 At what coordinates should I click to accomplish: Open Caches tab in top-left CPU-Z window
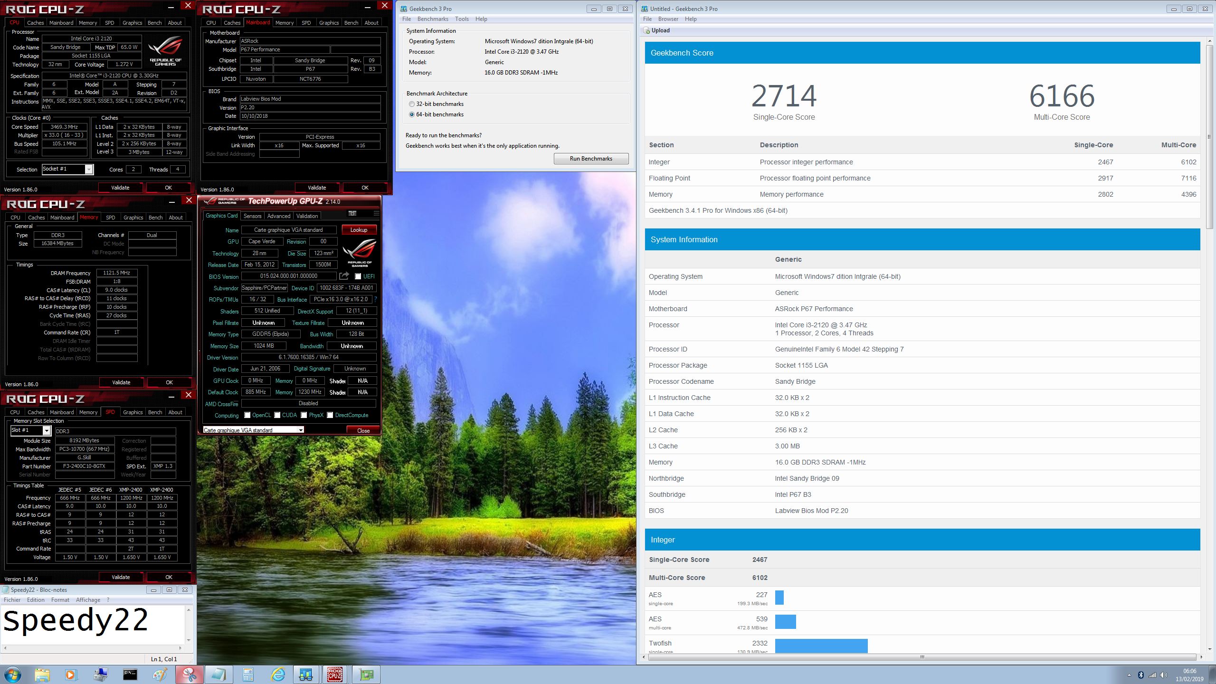35,23
